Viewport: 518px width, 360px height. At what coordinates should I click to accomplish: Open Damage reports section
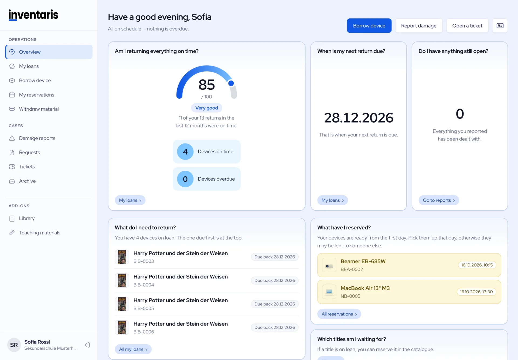pos(49,138)
